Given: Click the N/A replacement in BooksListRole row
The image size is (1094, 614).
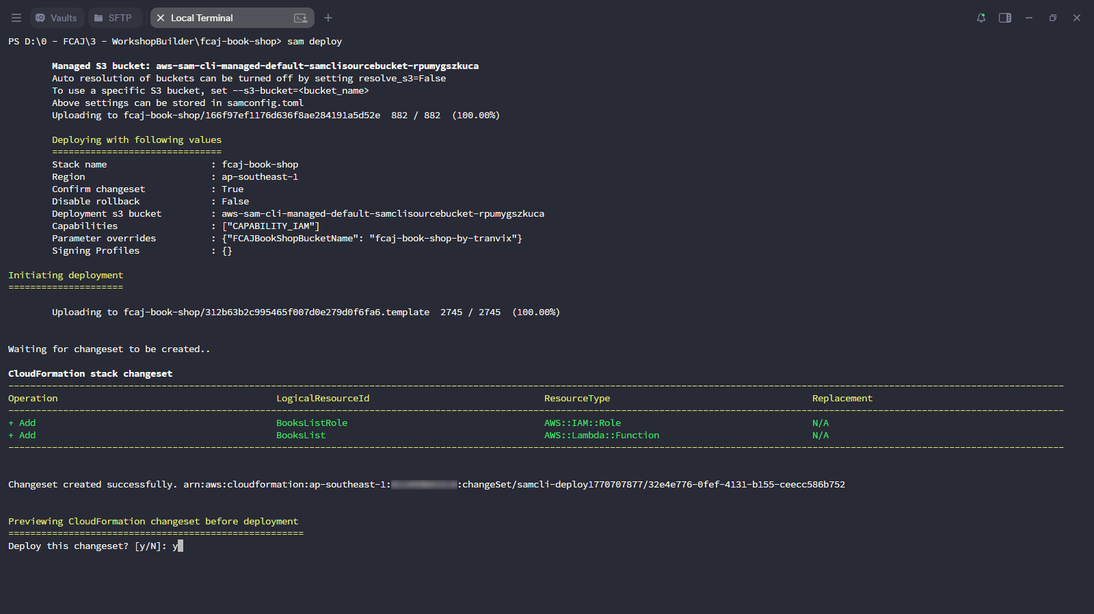Looking at the screenshot, I should tap(820, 423).
